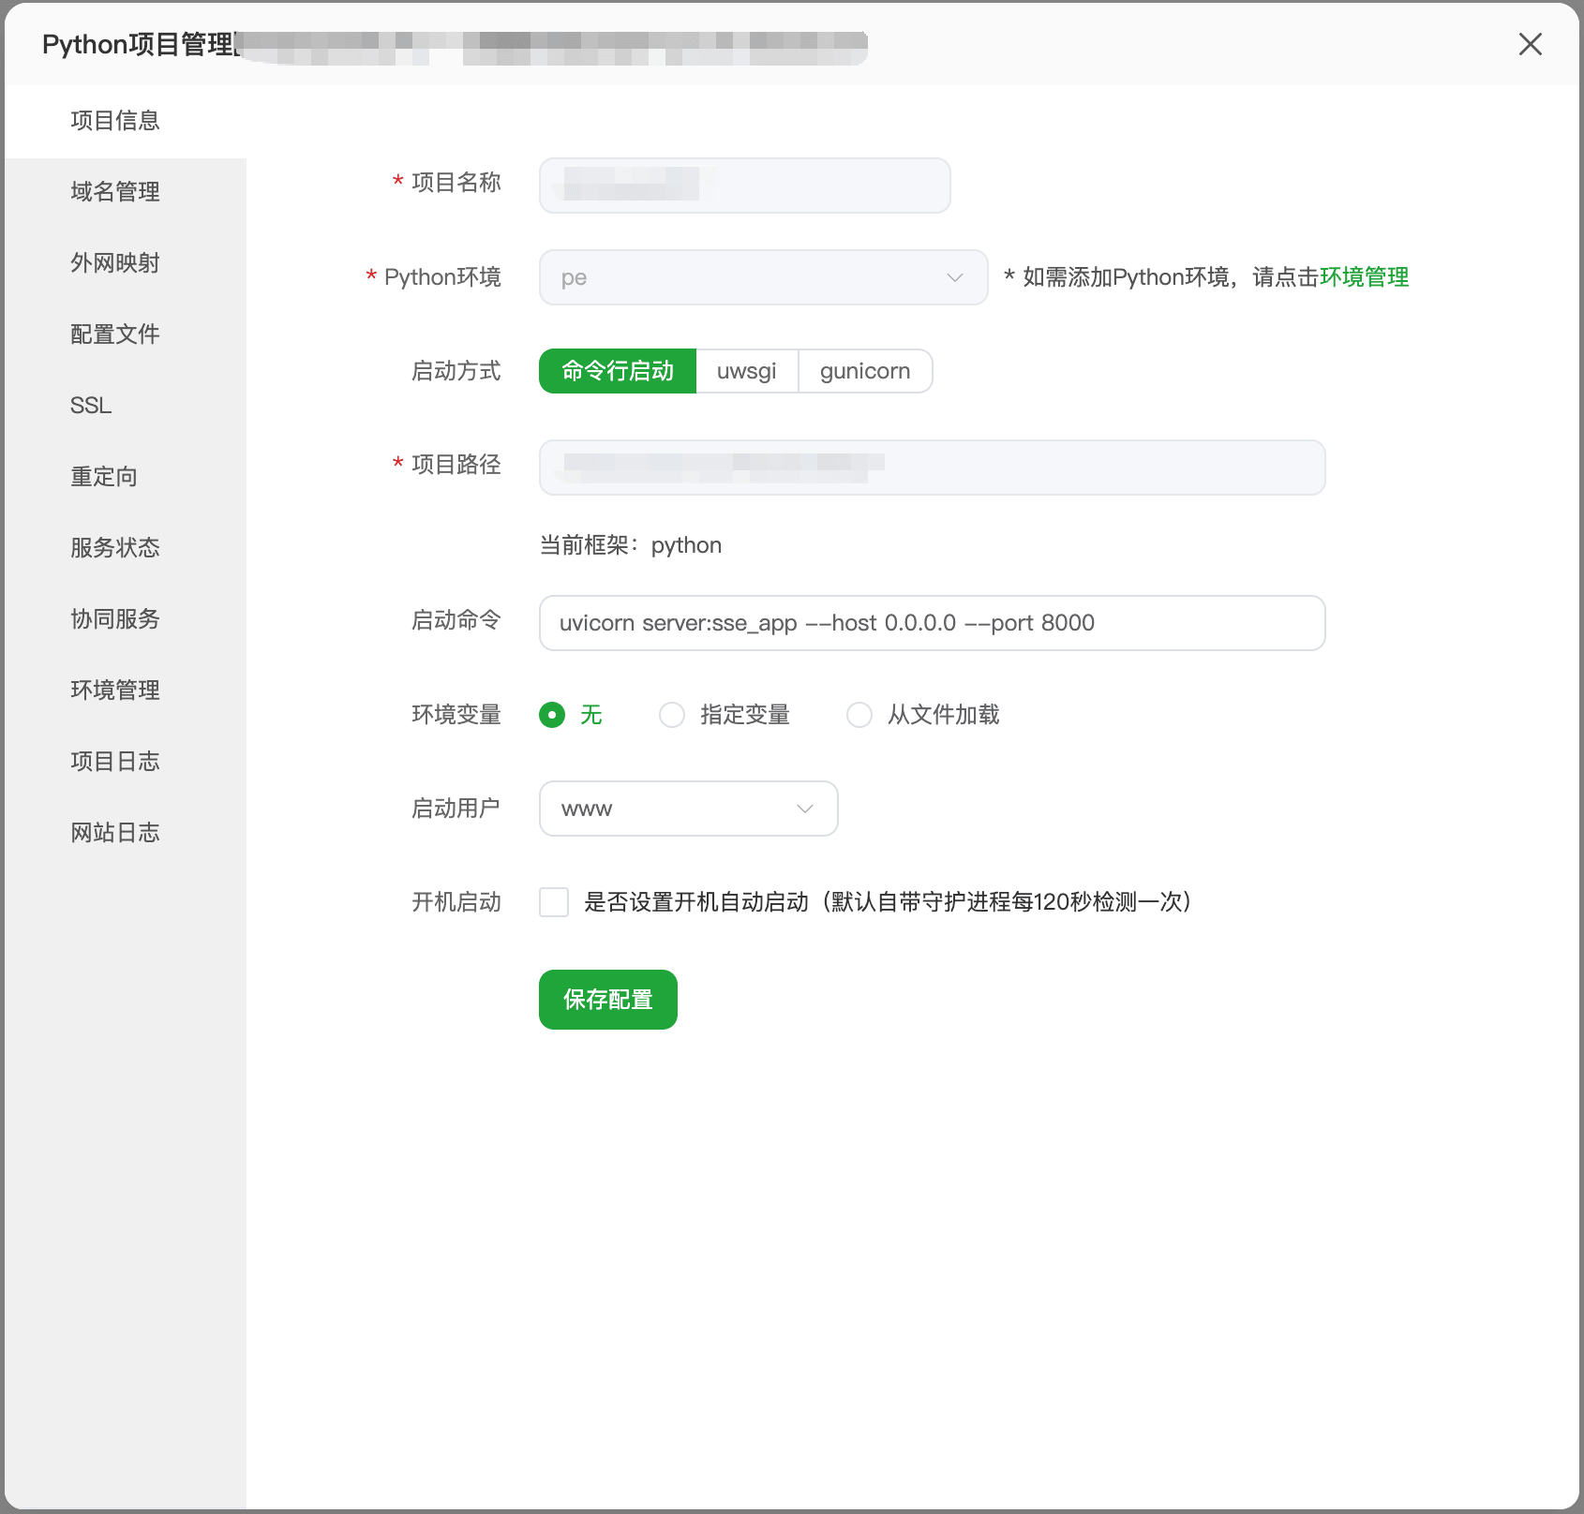This screenshot has width=1584, height=1514.
Task: Open the 配置文件 section
Action: pyautogui.click(x=114, y=334)
